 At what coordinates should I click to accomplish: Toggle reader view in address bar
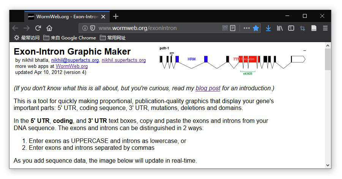(233, 28)
